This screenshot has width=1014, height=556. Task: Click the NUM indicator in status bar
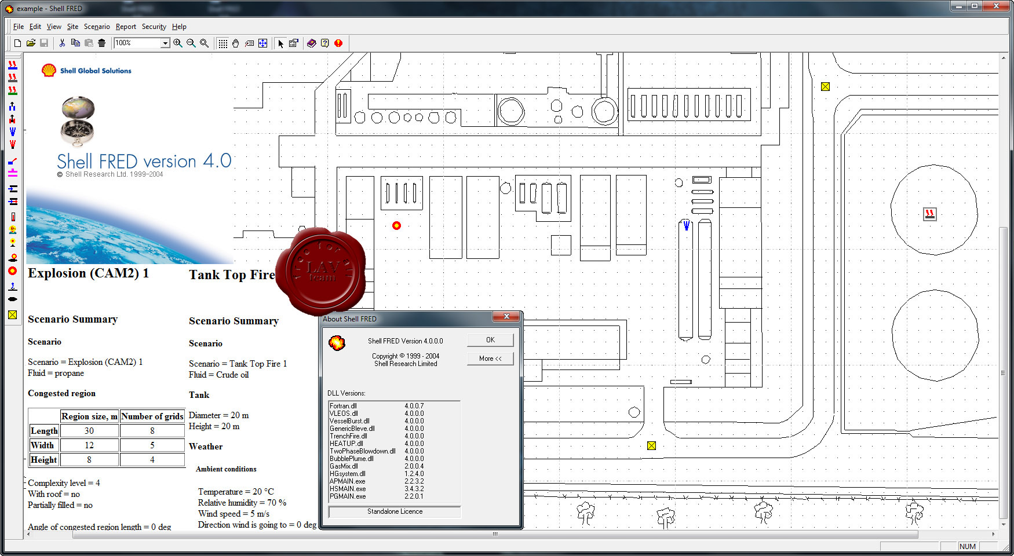pyautogui.click(x=967, y=546)
